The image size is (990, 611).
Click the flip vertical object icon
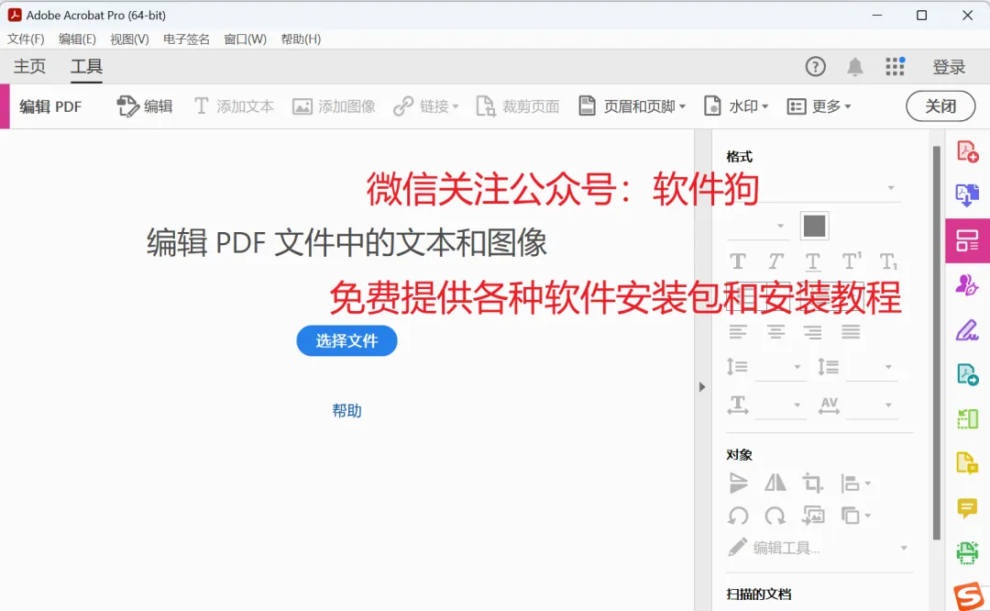[738, 483]
